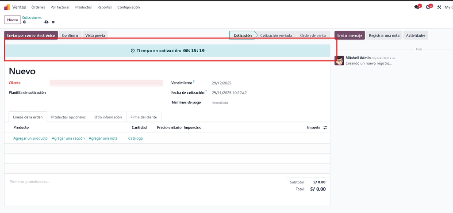Open the Términos de pago Inmediato dropdown
The image size is (453, 213).
[220, 103]
